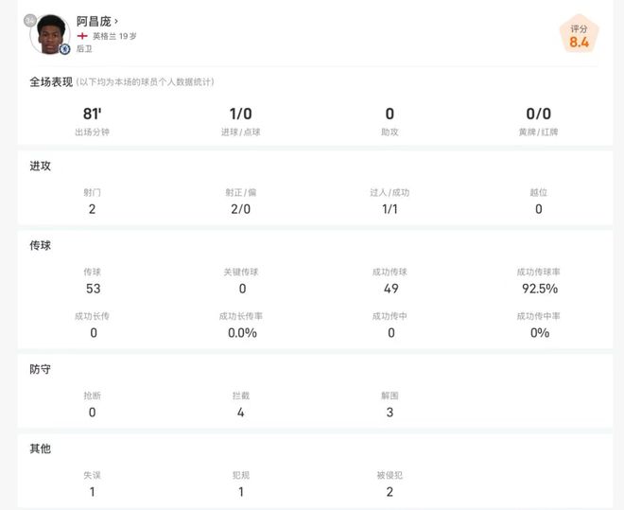Select the 防守 section heading

tap(41, 370)
